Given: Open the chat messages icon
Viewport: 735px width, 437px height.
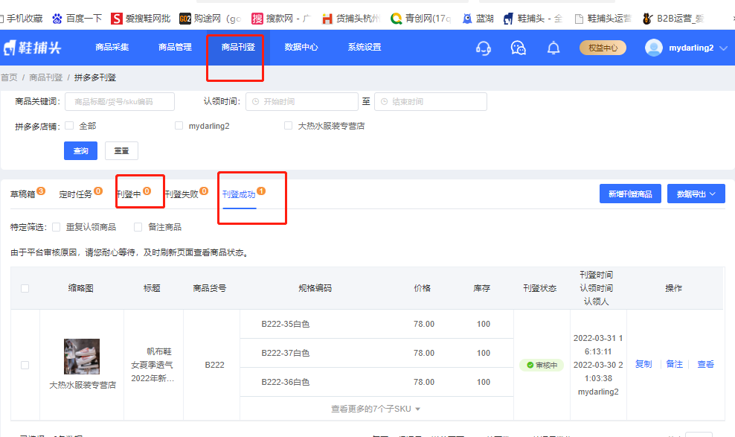Looking at the screenshot, I should (x=519, y=48).
